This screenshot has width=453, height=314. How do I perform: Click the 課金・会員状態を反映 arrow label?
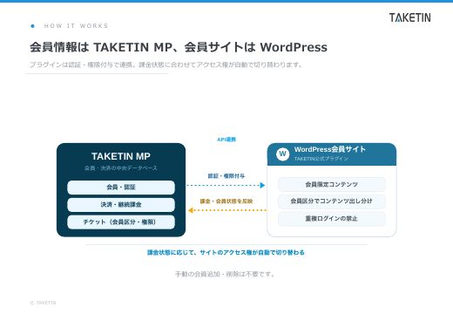[x=226, y=201]
